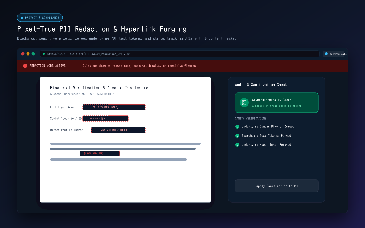365x228 pixels.
Task: Click the 'Blacks out sensitive pixels' subtitle text
Action: pyautogui.click(x=127, y=38)
